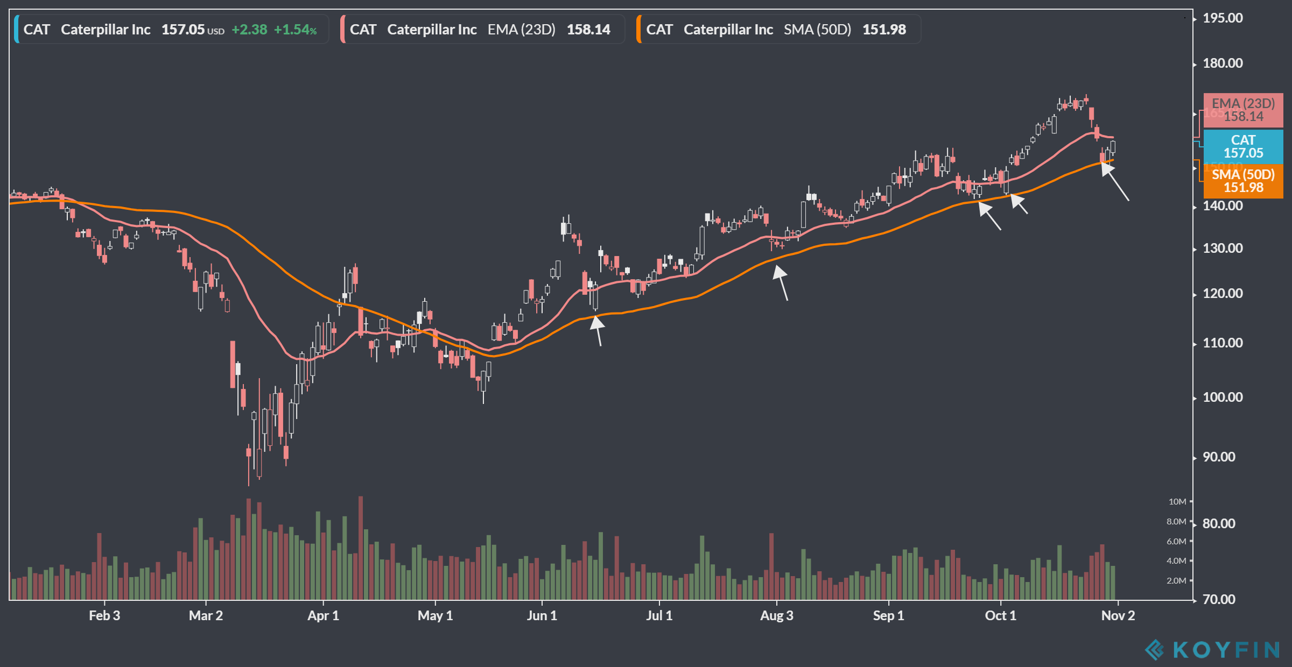Click the orange SMA legend color bar
Screen dimensions: 1292x667
click(x=639, y=30)
